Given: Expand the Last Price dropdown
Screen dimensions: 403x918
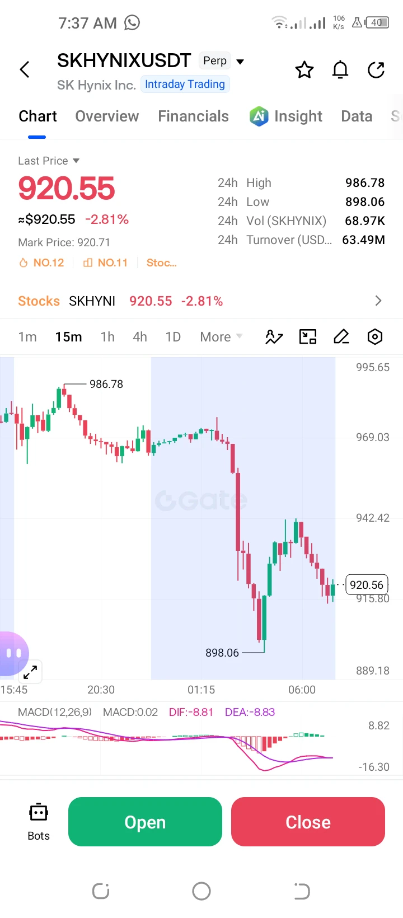Looking at the screenshot, I should (49, 161).
